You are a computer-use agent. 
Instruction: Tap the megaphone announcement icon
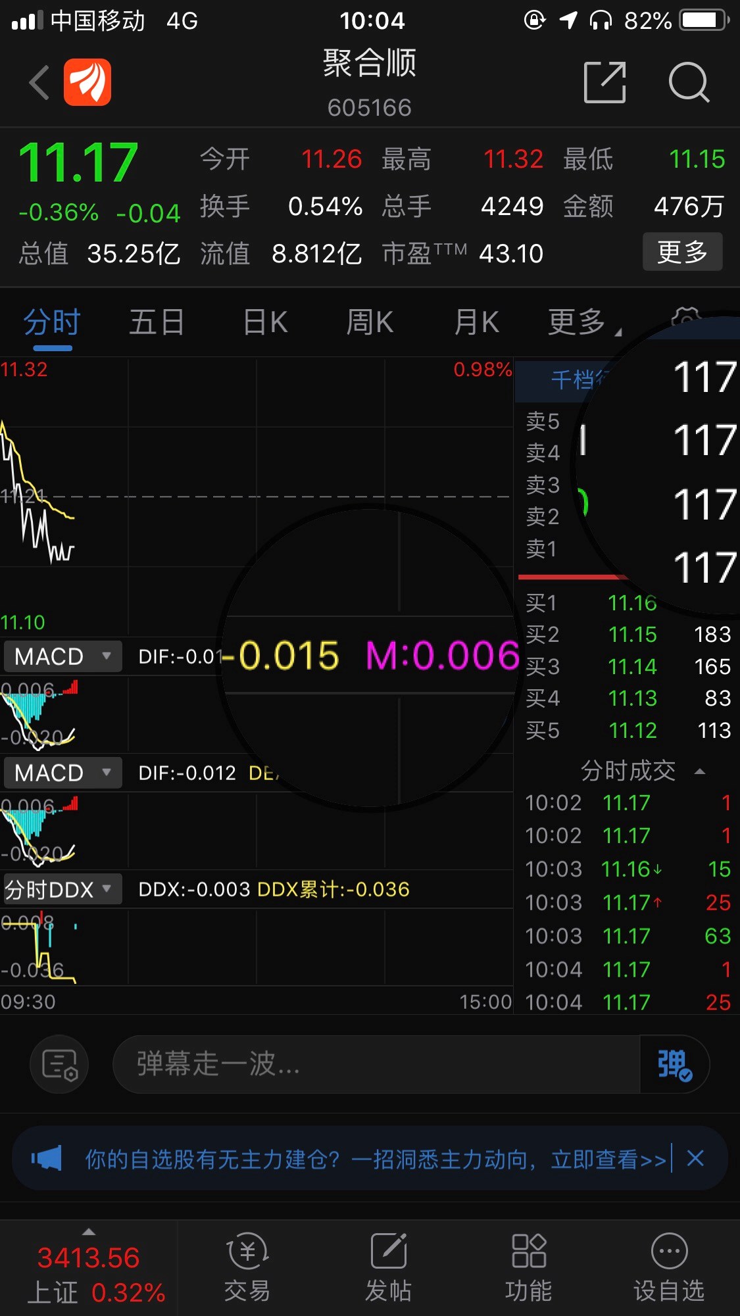point(47,1158)
